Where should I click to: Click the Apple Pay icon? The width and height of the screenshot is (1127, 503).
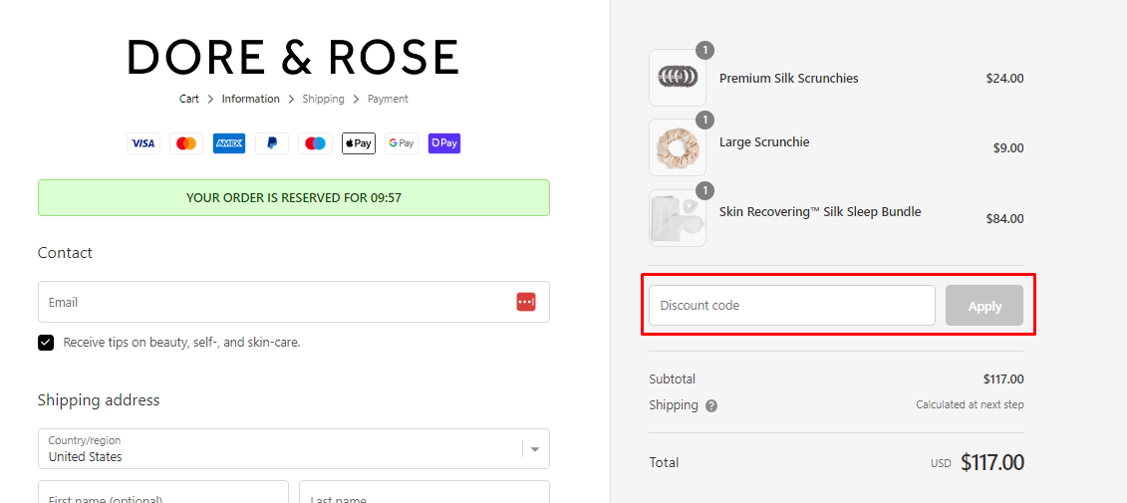pyautogui.click(x=359, y=143)
